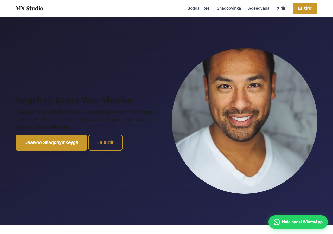Click the white section below the hero
Image resolution: width=333 pixels, height=234 pixels.
pos(166,229)
